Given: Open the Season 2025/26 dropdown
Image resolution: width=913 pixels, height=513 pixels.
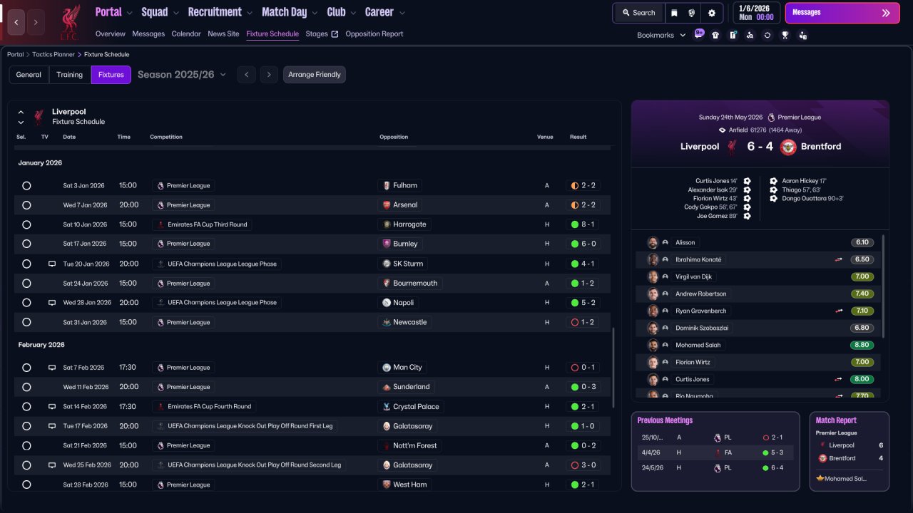Looking at the screenshot, I should [x=182, y=75].
